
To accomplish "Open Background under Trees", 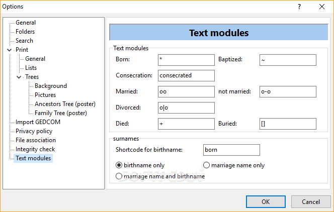I will [51, 86].
